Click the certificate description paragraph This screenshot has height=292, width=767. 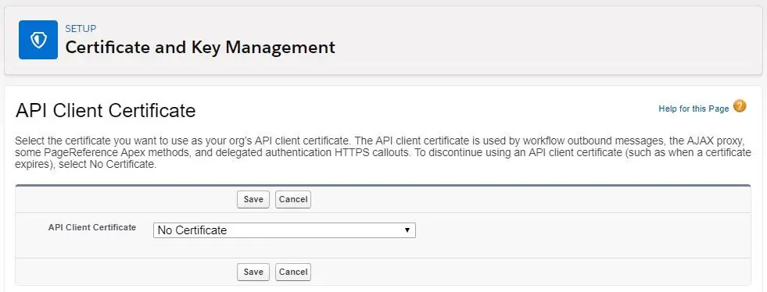[383, 153]
